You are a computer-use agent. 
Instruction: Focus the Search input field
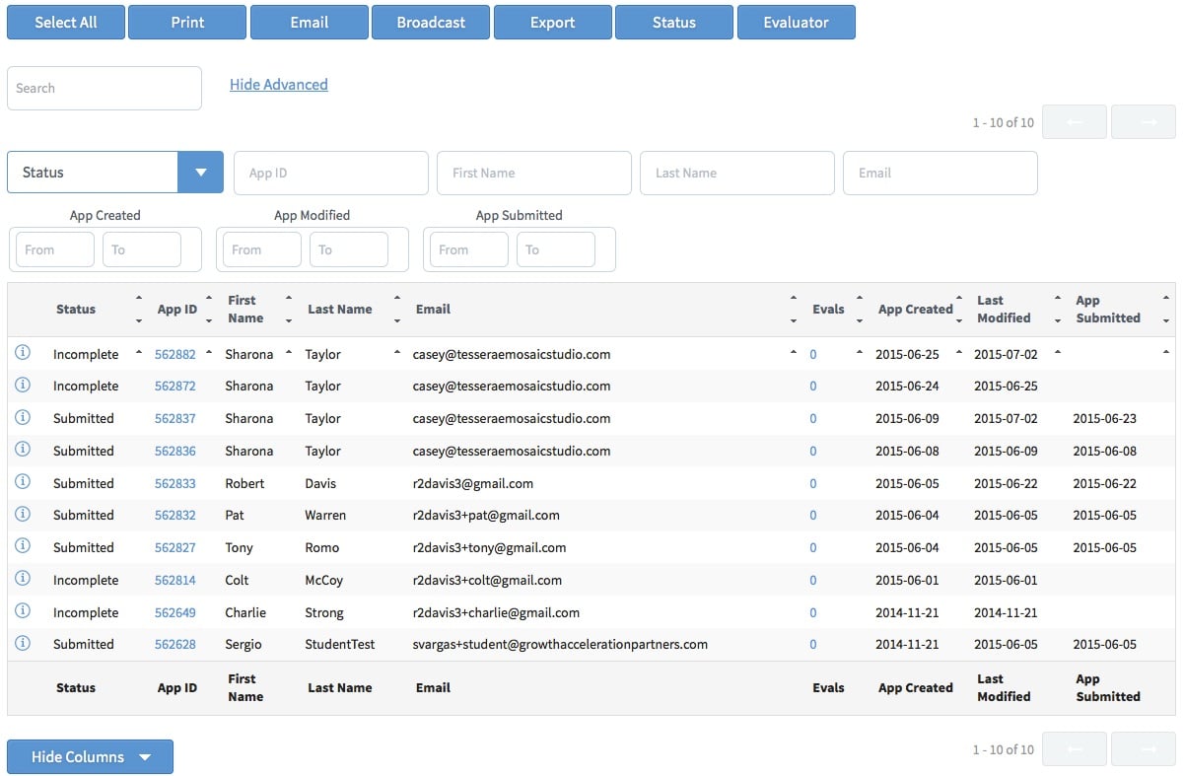tap(104, 88)
